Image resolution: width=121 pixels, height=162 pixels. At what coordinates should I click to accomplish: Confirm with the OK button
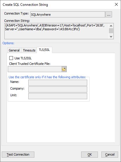pos(90,154)
